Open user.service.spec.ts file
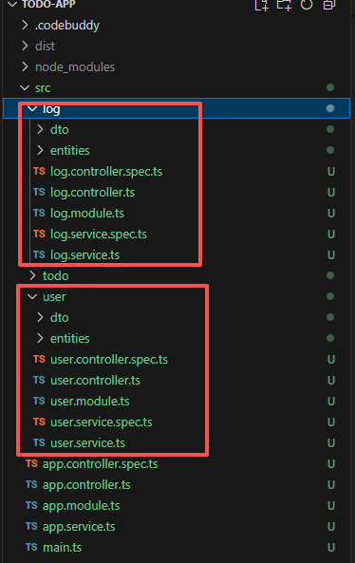The width and height of the screenshot is (355, 563). (102, 422)
